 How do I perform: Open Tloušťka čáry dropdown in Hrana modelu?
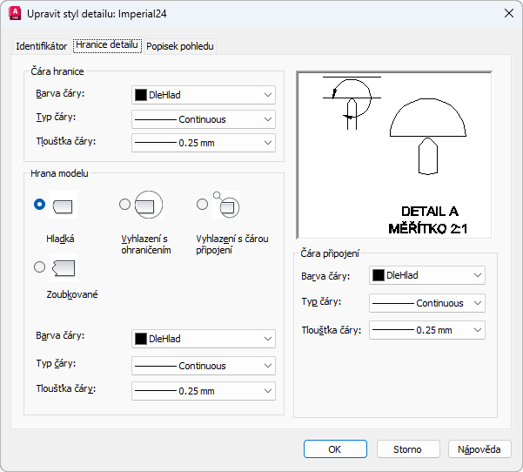[204, 391]
